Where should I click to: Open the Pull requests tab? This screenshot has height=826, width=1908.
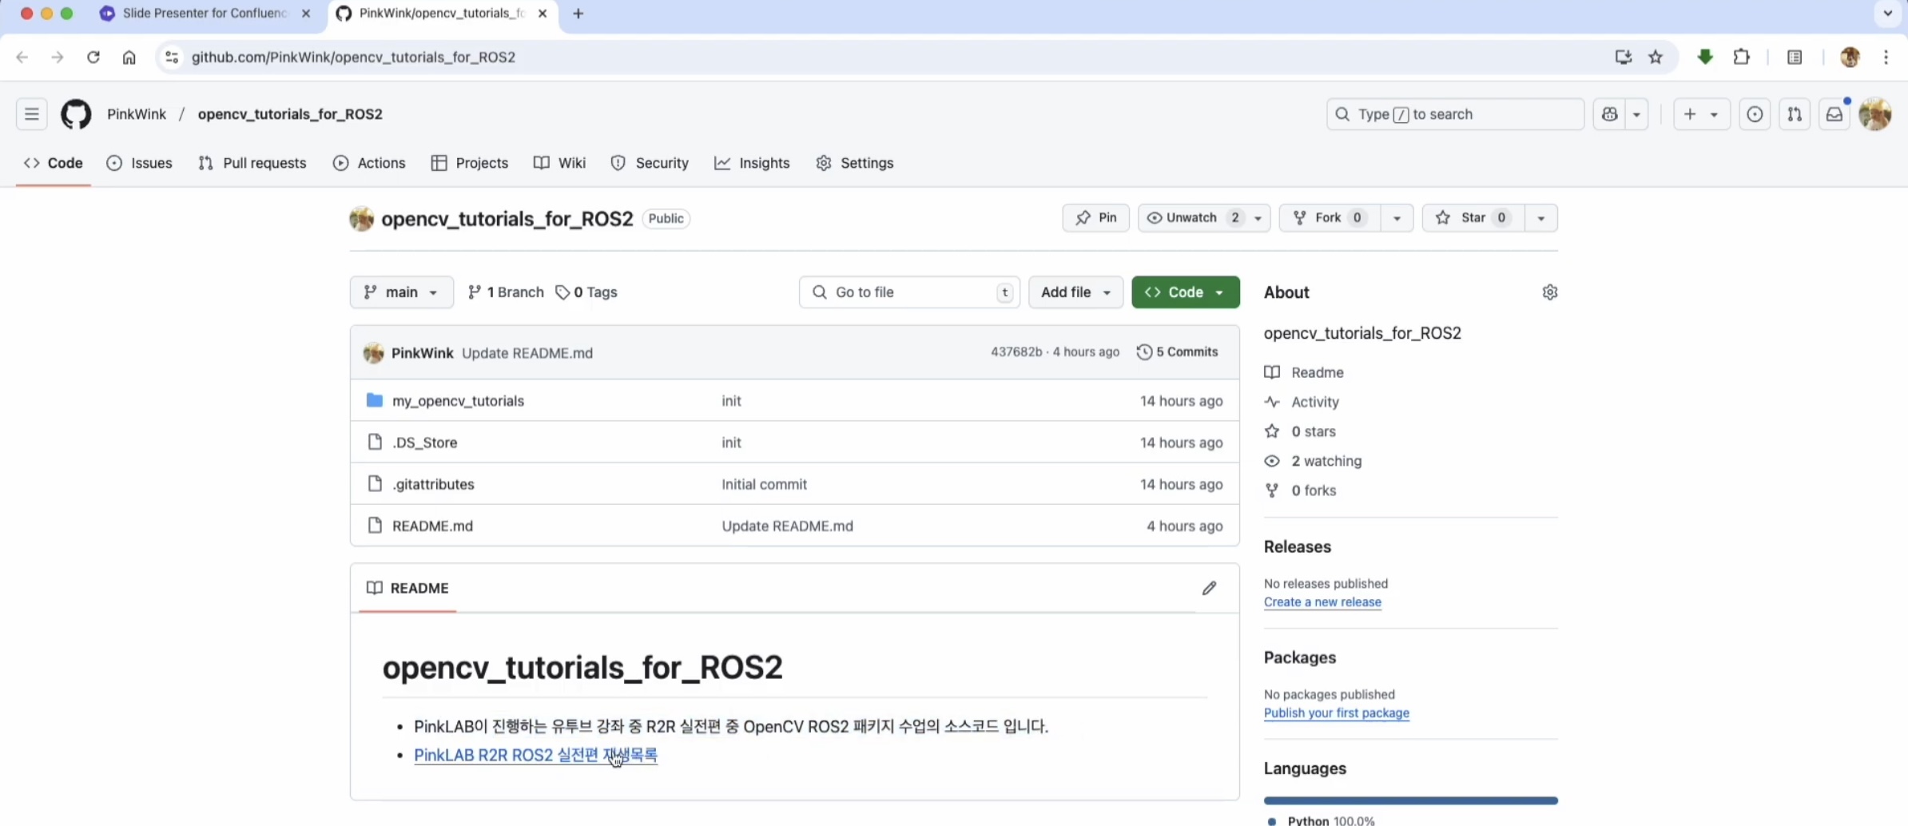point(252,163)
